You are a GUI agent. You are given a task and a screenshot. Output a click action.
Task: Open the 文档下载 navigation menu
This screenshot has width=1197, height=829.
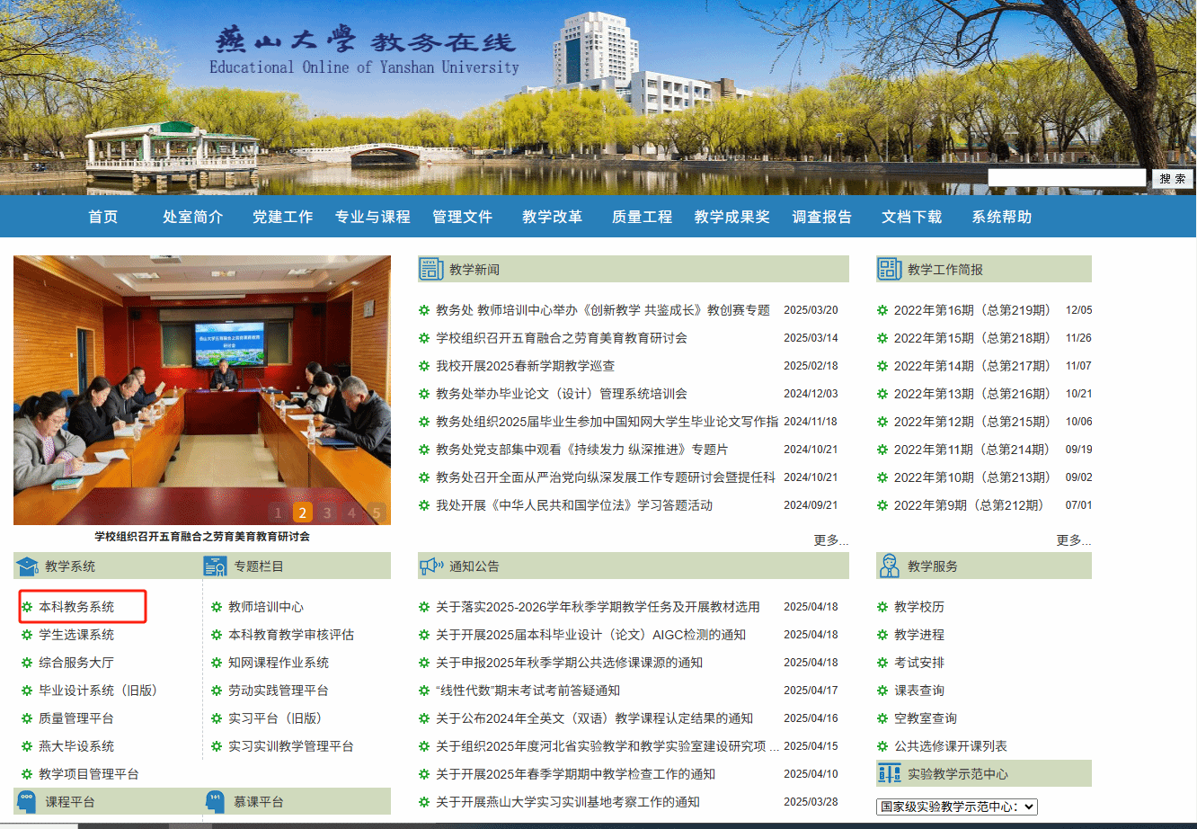911,217
